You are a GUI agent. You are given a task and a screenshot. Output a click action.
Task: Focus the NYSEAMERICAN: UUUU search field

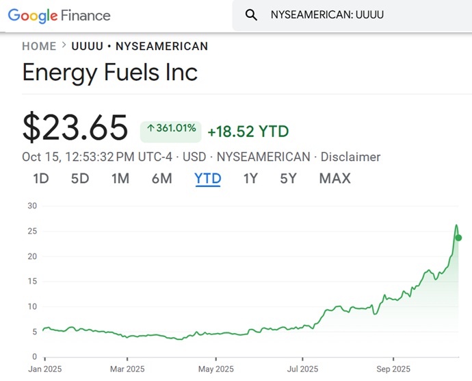pyautogui.click(x=356, y=15)
